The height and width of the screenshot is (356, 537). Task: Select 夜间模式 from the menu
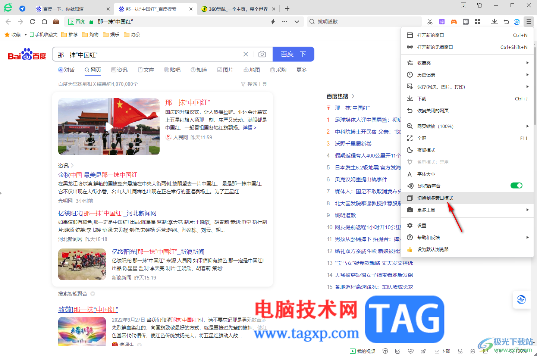467,150
